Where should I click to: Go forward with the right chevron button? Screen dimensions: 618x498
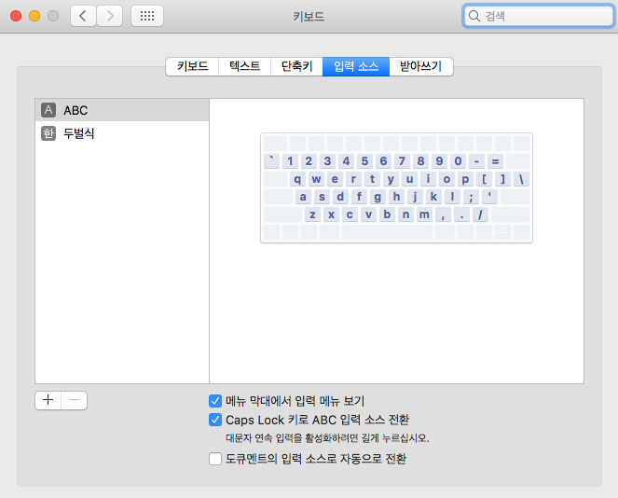[x=110, y=16]
